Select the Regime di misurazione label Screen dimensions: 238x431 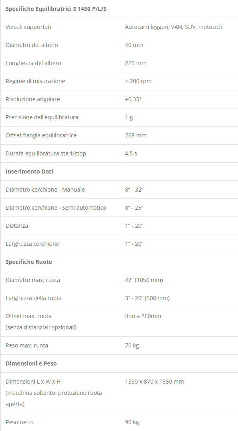pyautogui.click(x=35, y=81)
